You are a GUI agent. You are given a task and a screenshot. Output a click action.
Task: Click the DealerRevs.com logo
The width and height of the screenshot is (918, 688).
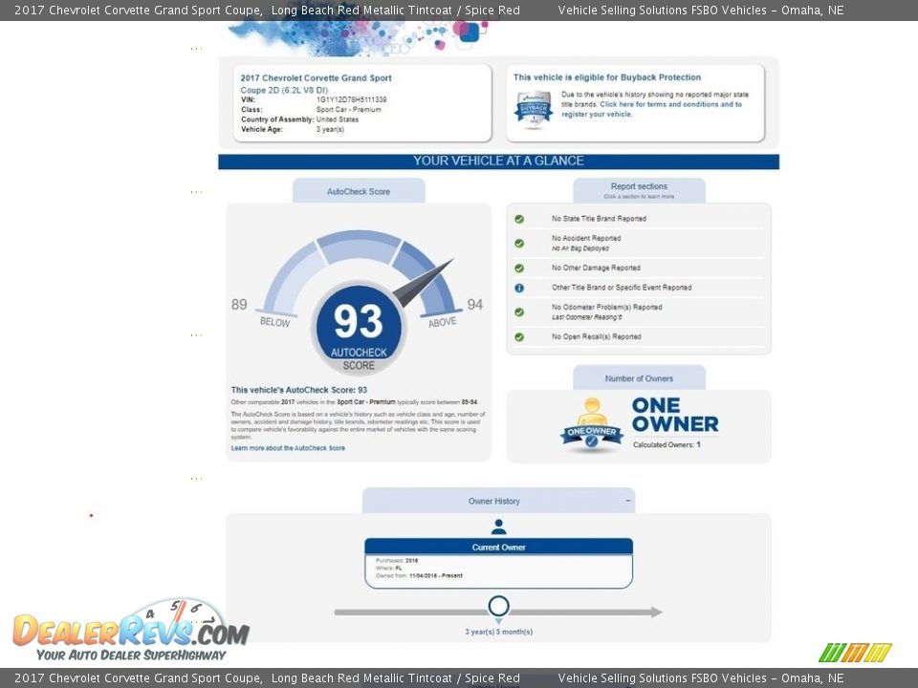(130, 631)
